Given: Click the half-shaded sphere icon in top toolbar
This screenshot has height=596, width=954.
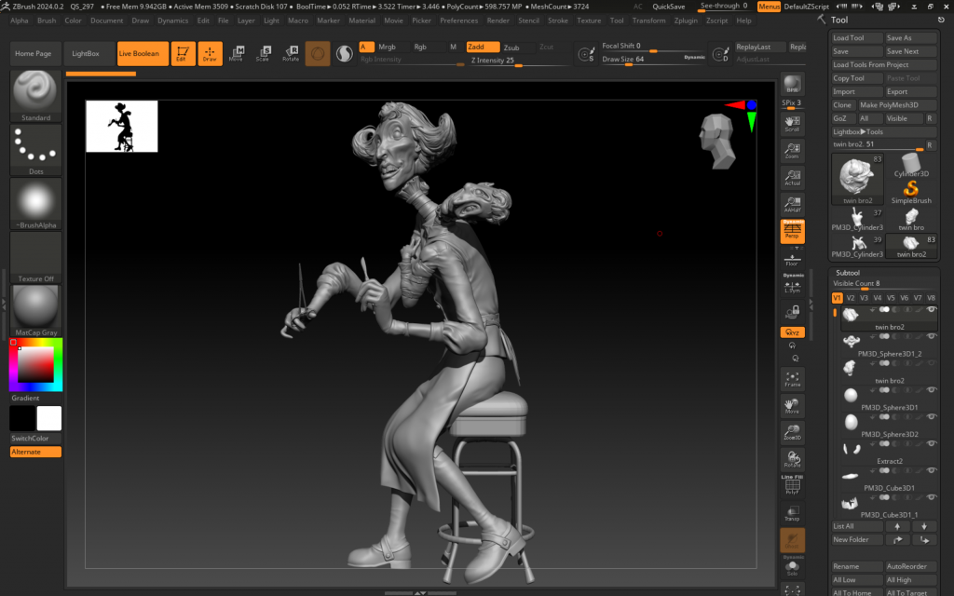Looking at the screenshot, I should tap(345, 53).
